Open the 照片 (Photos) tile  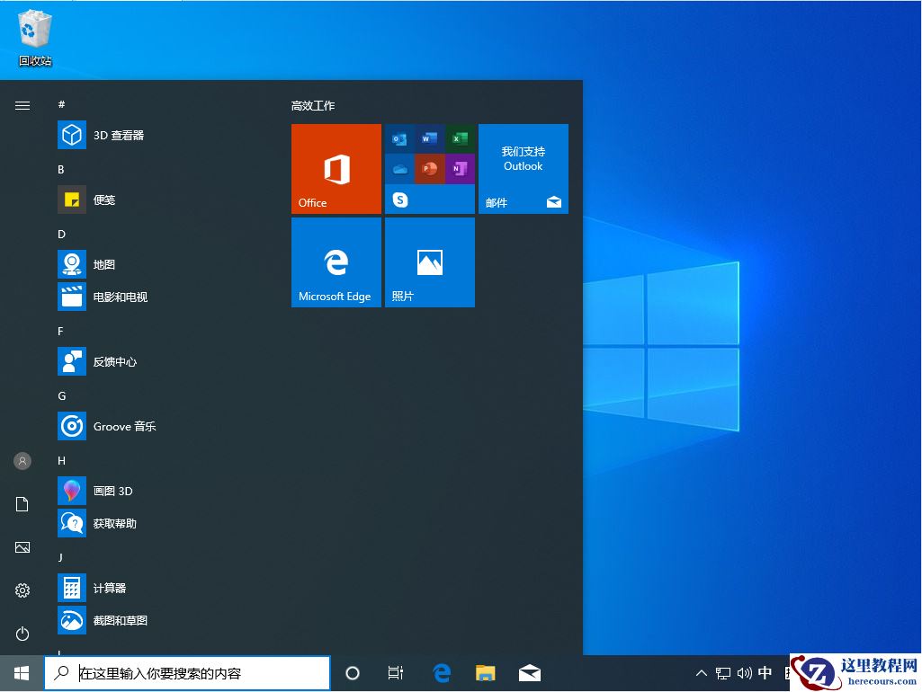point(429,262)
